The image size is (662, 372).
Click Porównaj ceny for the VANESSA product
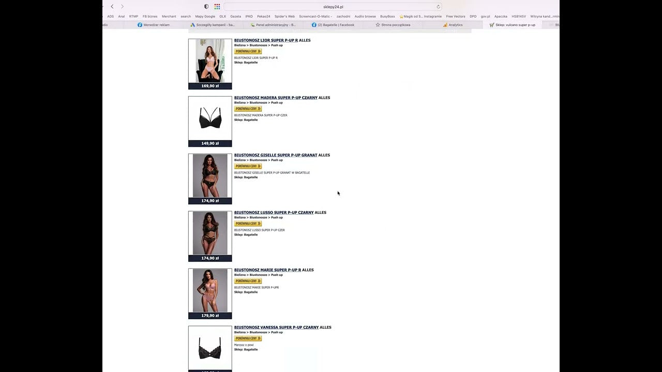[248, 338]
